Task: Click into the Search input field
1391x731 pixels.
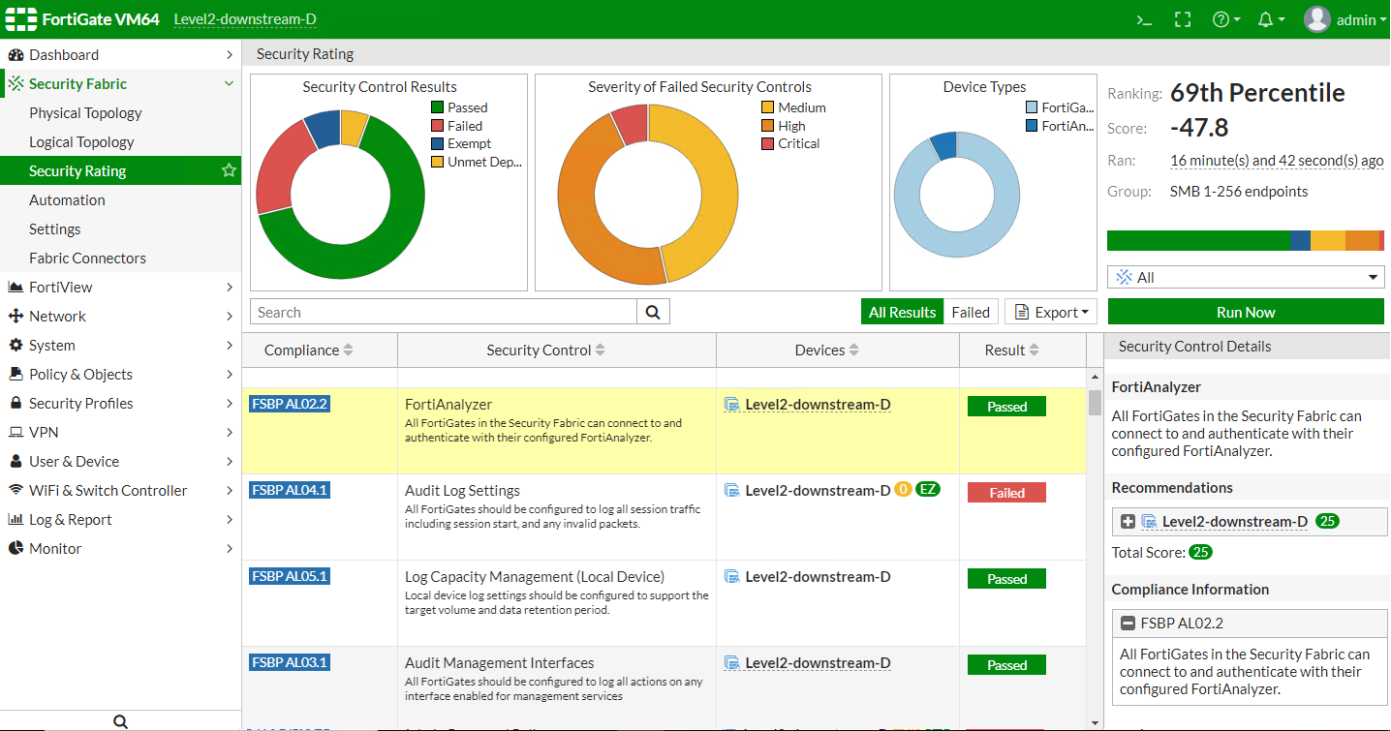Action: coord(444,312)
